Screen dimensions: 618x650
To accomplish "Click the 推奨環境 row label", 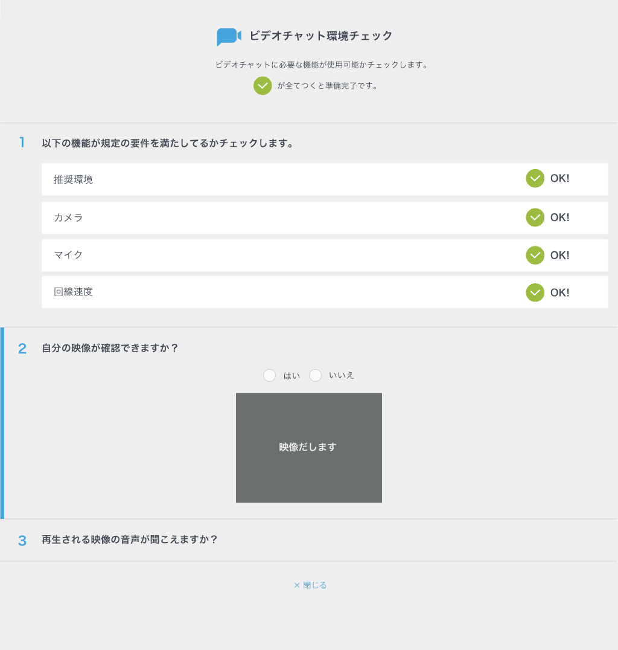I will point(73,179).
